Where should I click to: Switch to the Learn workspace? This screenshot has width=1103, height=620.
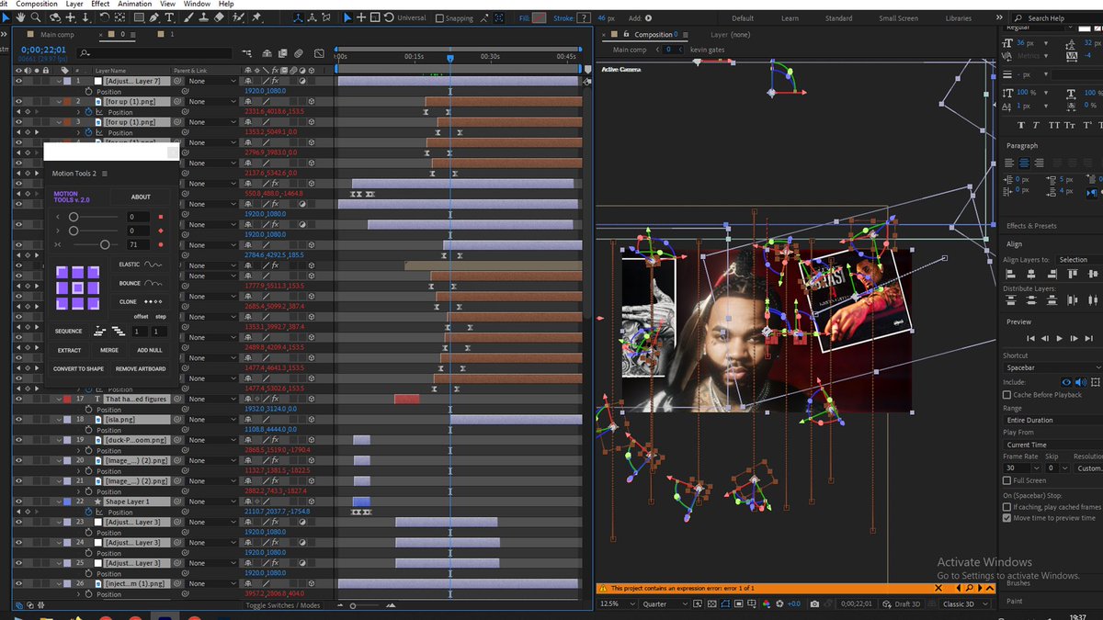tap(790, 18)
